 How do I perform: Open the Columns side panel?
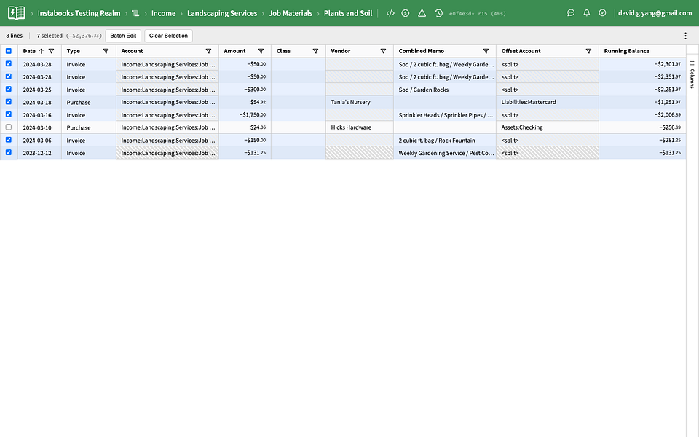point(692,74)
